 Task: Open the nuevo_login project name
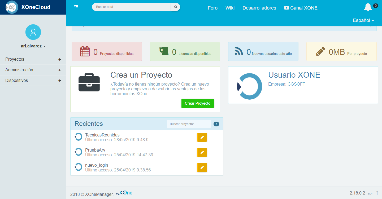97,165
